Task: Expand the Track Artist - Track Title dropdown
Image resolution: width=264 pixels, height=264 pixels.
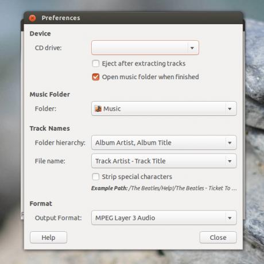Action: coord(164,161)
